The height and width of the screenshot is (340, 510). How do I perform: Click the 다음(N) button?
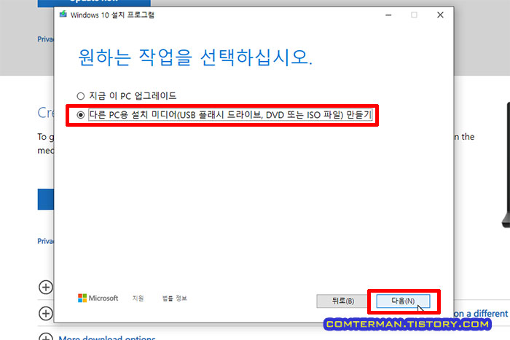(403, 301)
